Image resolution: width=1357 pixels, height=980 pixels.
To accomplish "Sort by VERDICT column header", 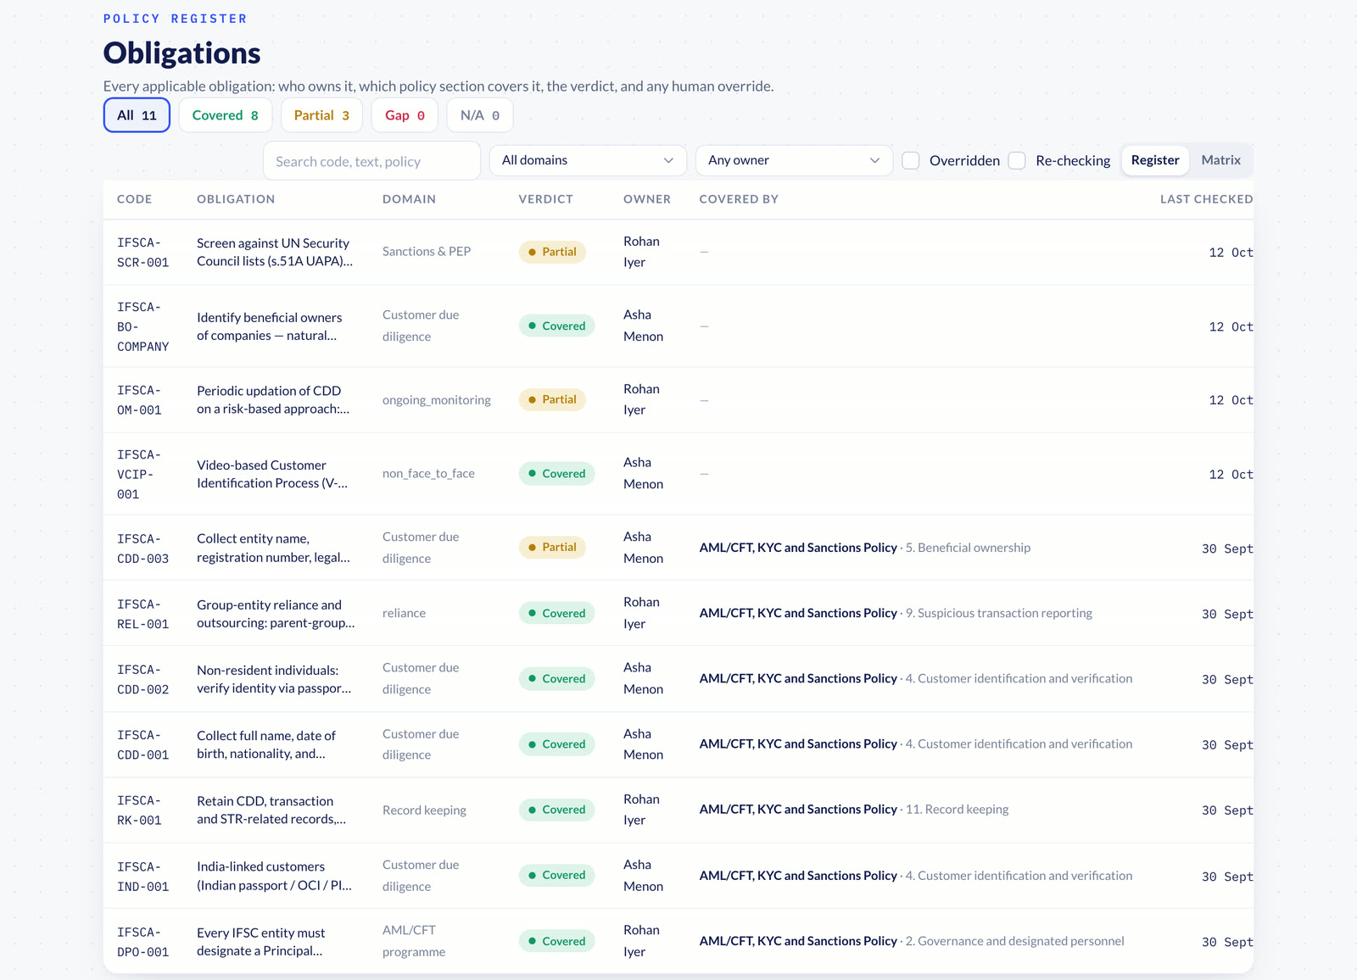I will (545, 199).
